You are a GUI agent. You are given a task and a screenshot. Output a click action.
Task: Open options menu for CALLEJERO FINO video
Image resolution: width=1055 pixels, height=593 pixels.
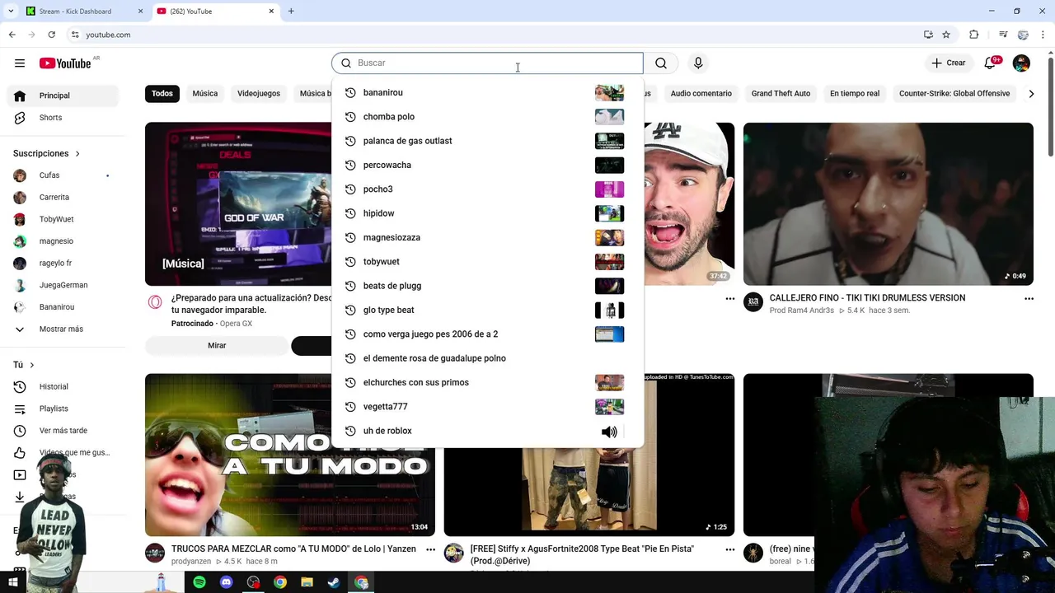pyautogui.click(x=1029, y=299)
